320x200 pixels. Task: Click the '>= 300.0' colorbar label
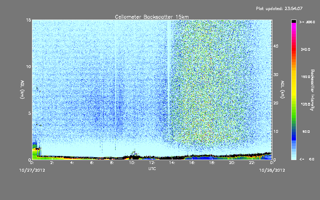tap(307, 22)
